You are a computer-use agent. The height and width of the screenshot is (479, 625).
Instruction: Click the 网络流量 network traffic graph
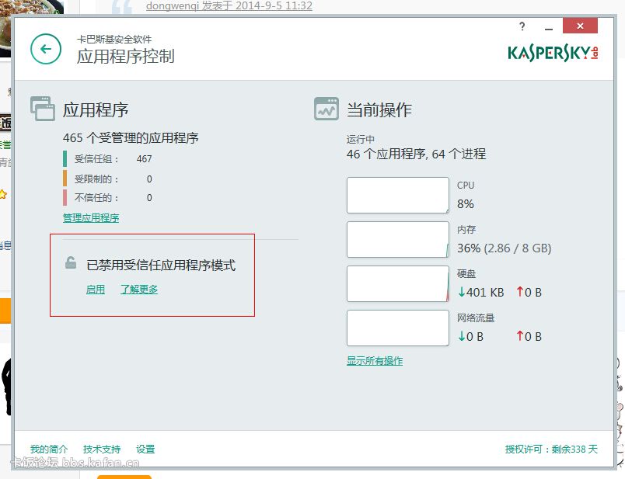tap(398, 328)
